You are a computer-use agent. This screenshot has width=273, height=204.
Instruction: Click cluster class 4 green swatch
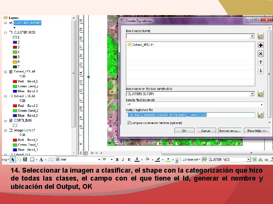click(x=15, y=52)
